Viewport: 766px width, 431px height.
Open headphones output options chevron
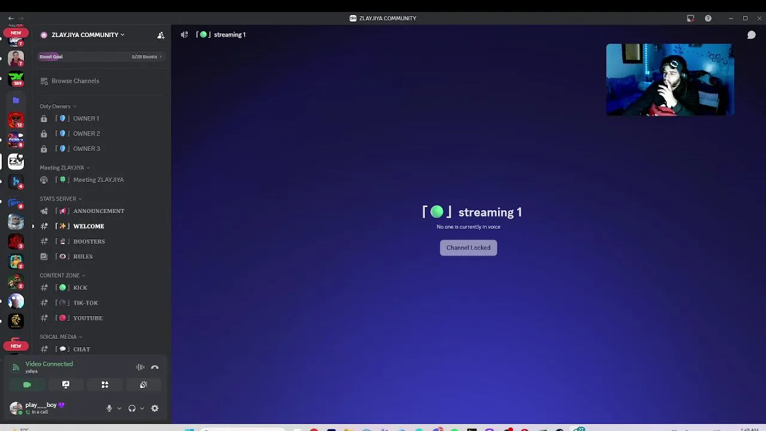pos(142,408)
